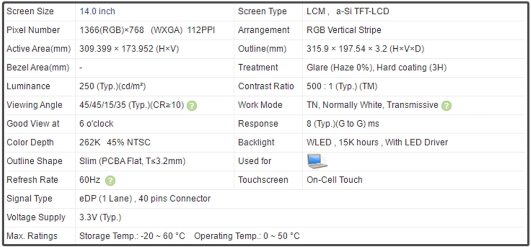The width and height of the screenshot is (531, 247).
Task: Select the 262K 45% NTSC color depth
Action: pyautogui.click(x=115, y=142)
